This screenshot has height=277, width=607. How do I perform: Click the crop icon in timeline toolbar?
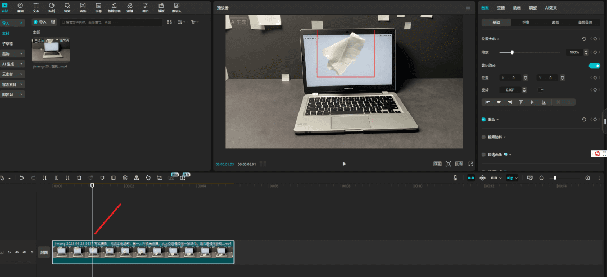tap(159, 178)
